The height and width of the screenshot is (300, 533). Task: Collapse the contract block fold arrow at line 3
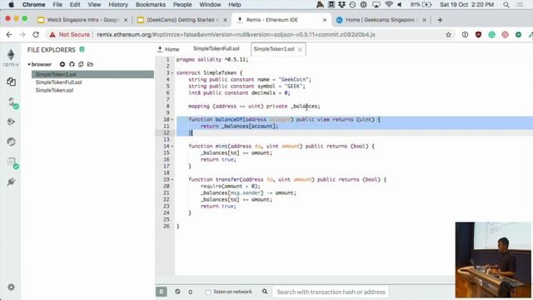point(172,72)
